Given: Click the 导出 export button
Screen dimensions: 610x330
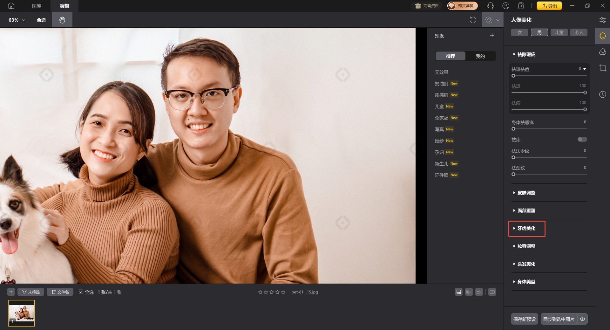Looking at the screenshot, I should click(549, 6).
